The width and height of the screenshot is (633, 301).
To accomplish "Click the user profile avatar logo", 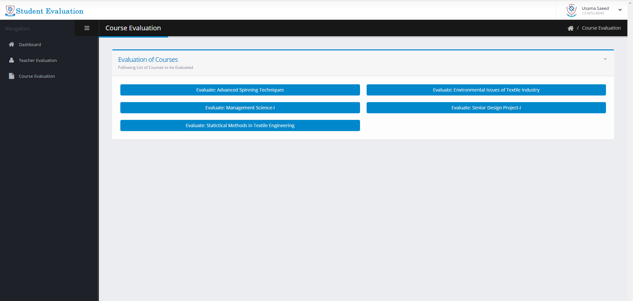I will pyautogui.click(x=571, y=10).
